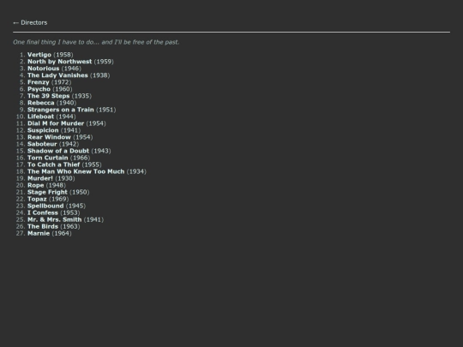Select The Man Who Knew Too Much
The image size is (463, 347).
(76, 171)
